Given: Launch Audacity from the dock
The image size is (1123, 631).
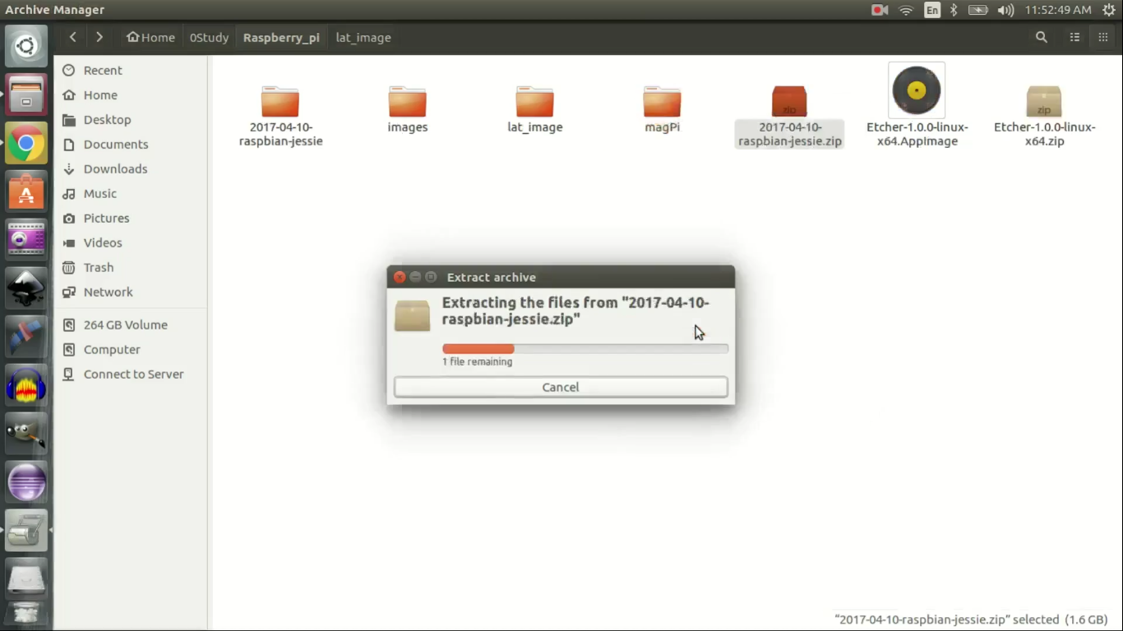Looking at the screenshot, I should point(26,385).
